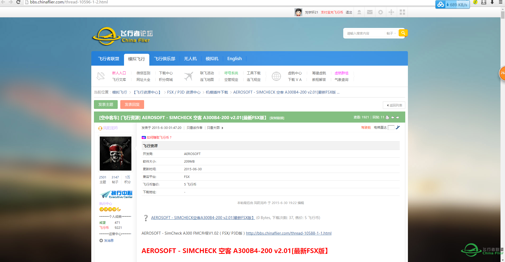Open the 模拟机 tab
This screenshot has height=262, width=505.
click(212, 59)
